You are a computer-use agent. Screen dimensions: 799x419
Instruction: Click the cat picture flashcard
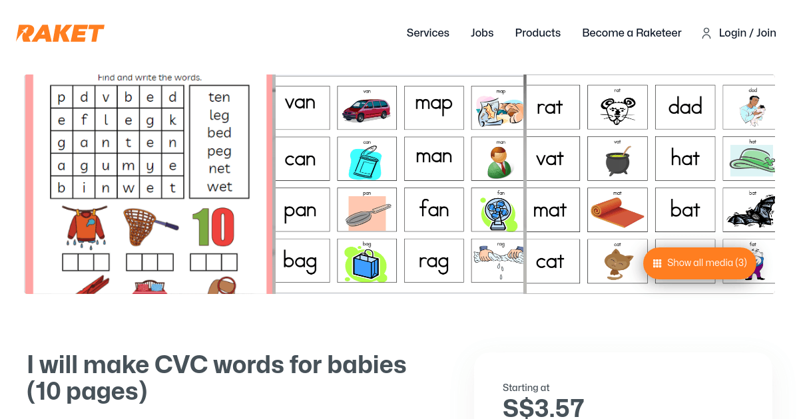tap(617, 261)
